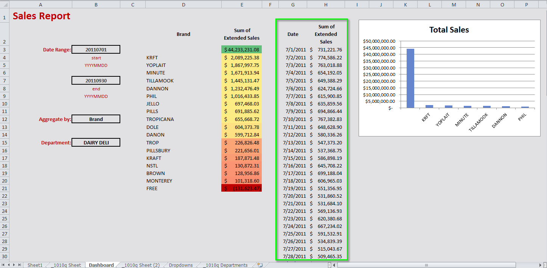Screen dimensions: 547x268
Task: Click the tallest bar in the chart
Action: [410, 78]
